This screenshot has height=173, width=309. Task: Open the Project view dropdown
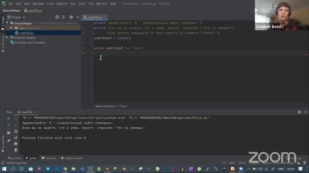(16, 17)
